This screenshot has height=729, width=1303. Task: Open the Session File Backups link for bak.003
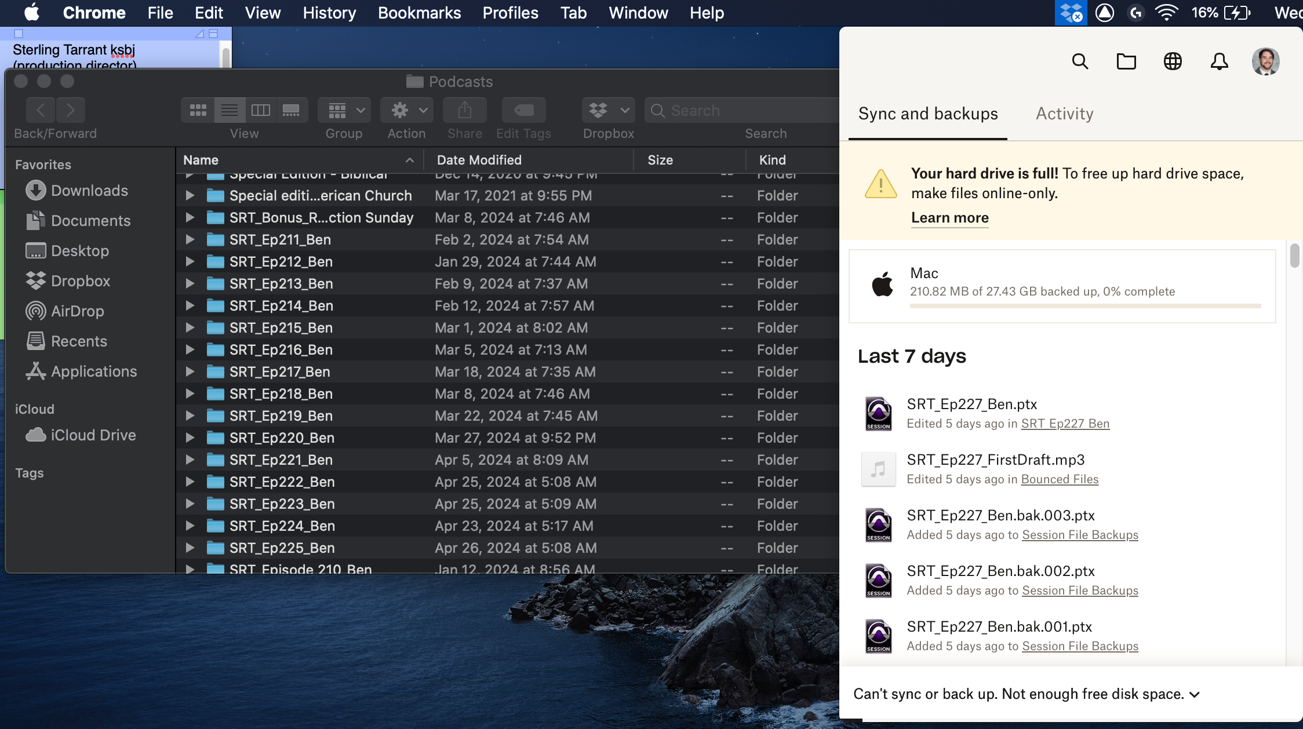point(1080,535)
